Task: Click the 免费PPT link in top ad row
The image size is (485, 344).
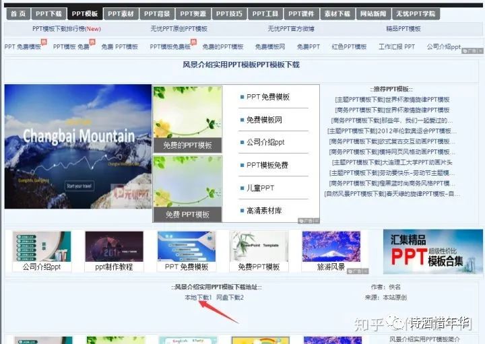Action: (309, 46)
